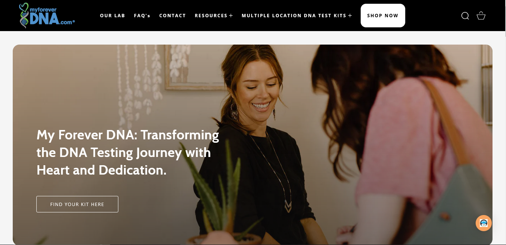This screenshot has width=506, height=245.
Task: Click the DNA helix heart graphic in logo
Action: (24, 15)
